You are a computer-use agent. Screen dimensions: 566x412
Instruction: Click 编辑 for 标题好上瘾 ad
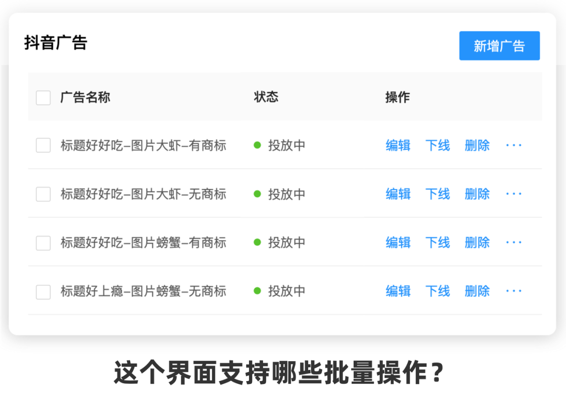(398, 291)
